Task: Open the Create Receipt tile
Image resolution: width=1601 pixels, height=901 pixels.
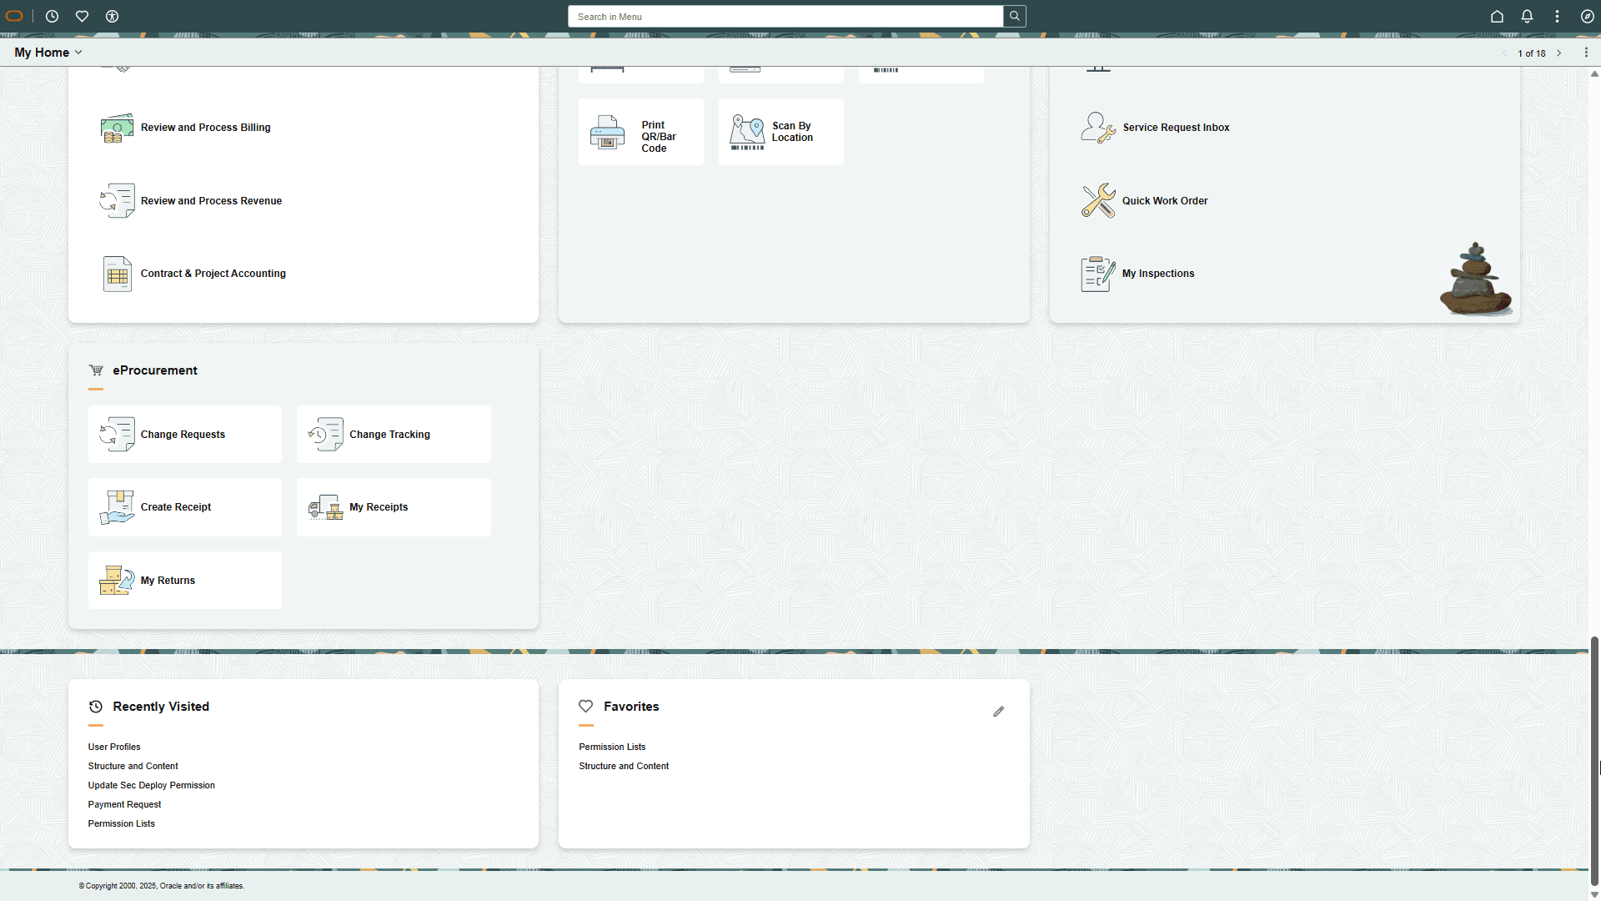Action: click(x=184, y=506)
